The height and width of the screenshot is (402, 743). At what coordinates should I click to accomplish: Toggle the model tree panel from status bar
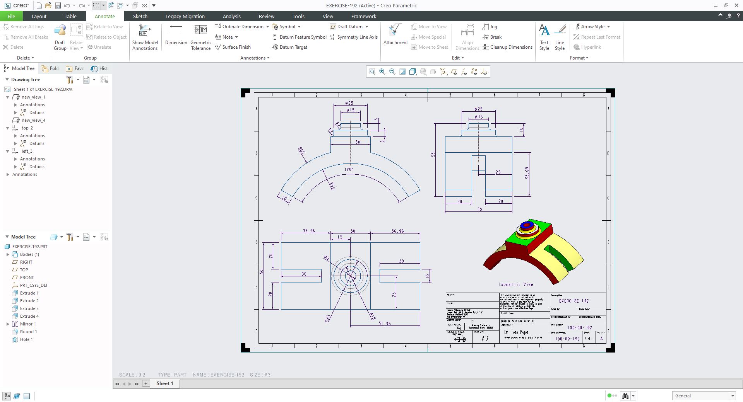tap(7, 396)
